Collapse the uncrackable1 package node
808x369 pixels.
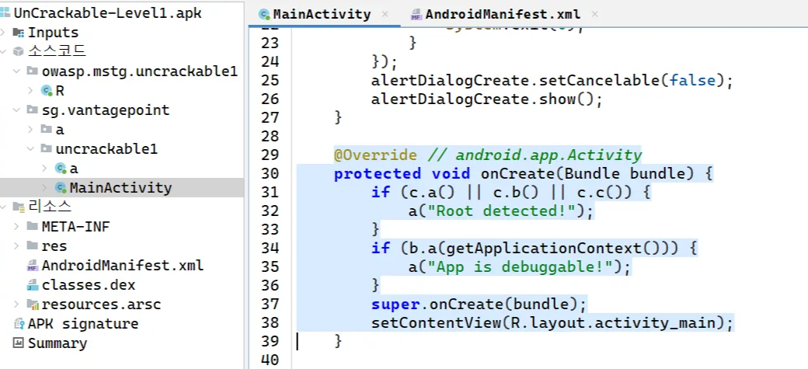click(x=31, y=149)
